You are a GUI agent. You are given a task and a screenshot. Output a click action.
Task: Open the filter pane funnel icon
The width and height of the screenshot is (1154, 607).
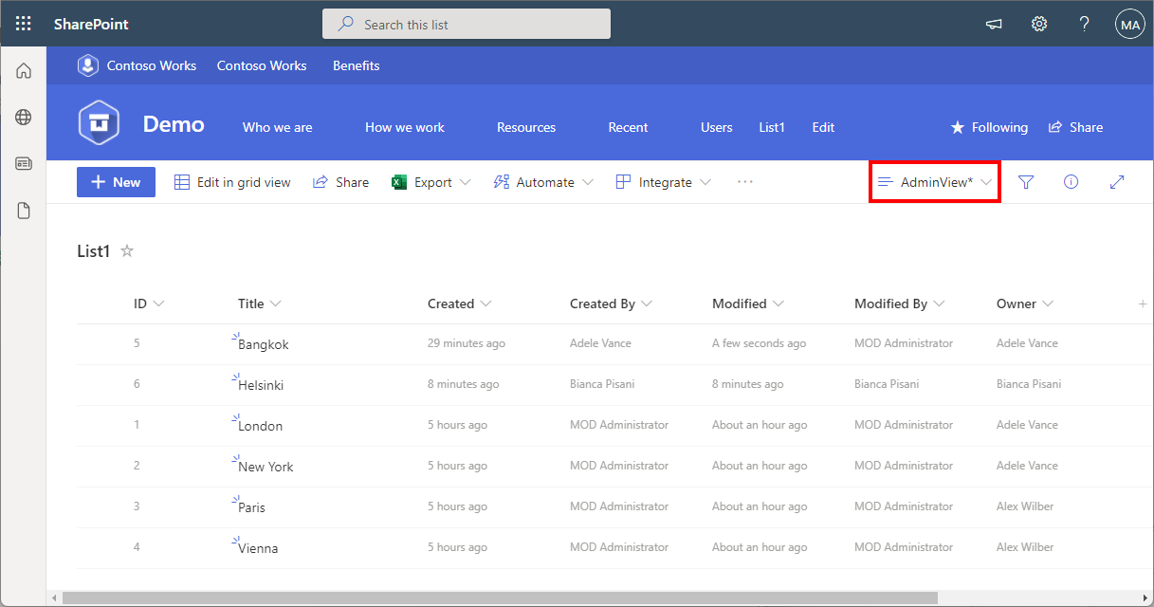1025,182
